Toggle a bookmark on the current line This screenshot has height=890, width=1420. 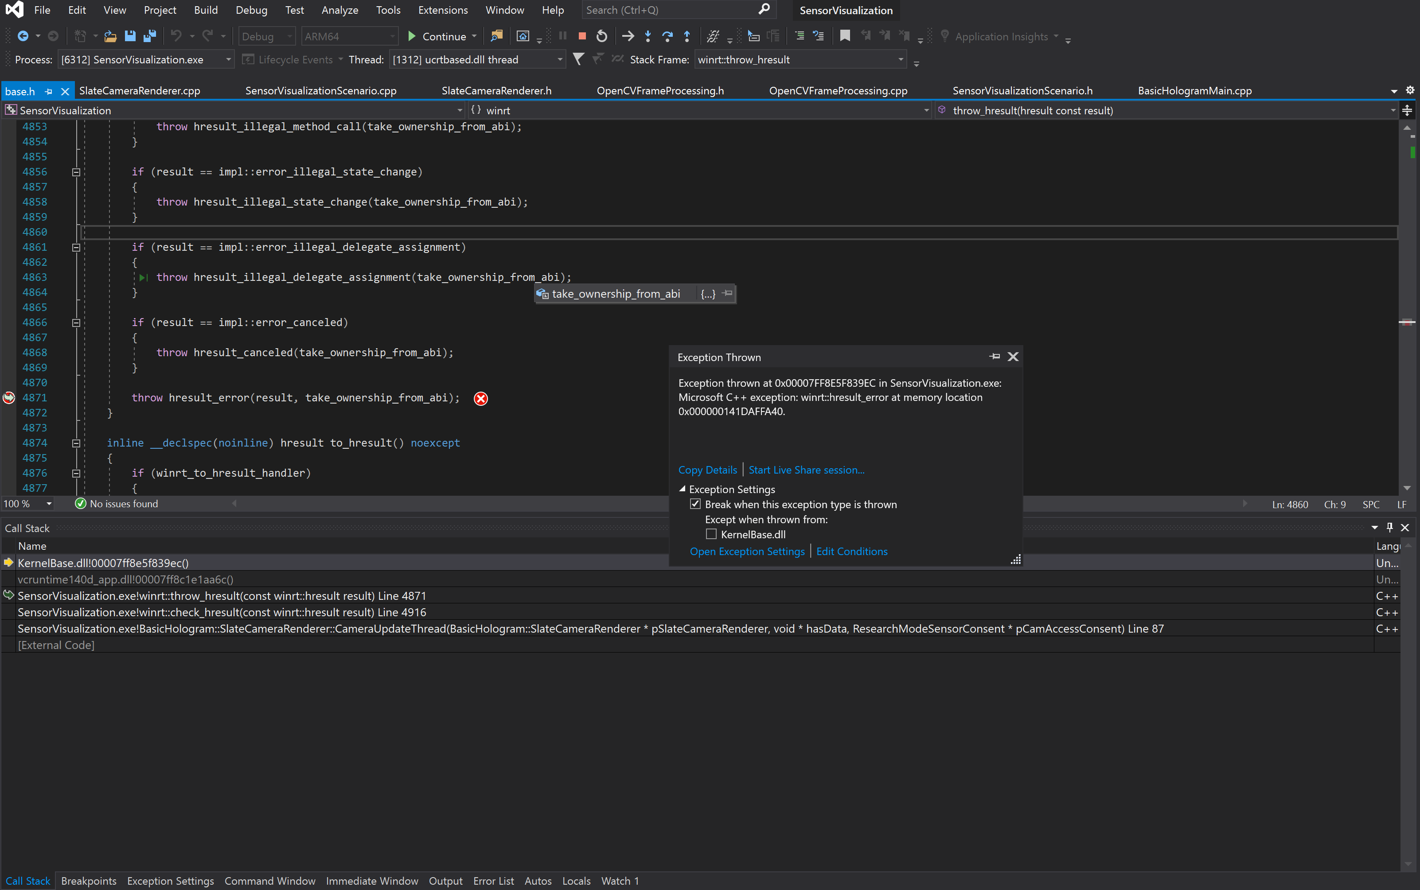(x=845, y=35)
